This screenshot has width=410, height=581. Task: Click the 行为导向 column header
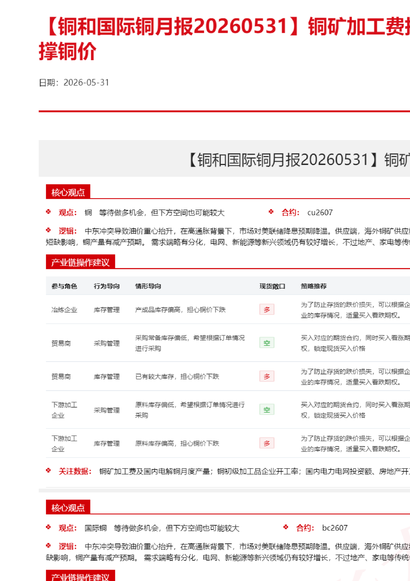click(107, 286)
